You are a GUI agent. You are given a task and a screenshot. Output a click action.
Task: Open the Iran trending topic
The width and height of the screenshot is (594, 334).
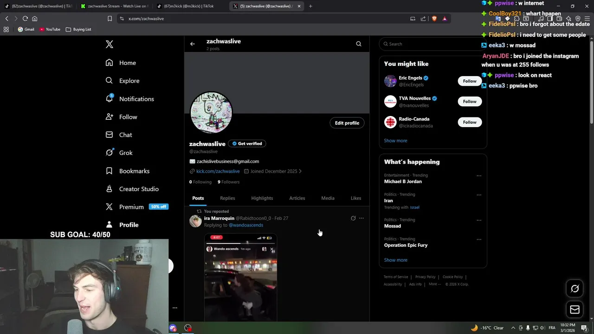point(388,201)
